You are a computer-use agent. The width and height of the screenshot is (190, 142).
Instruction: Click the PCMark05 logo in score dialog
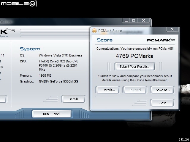pos(161,40)
